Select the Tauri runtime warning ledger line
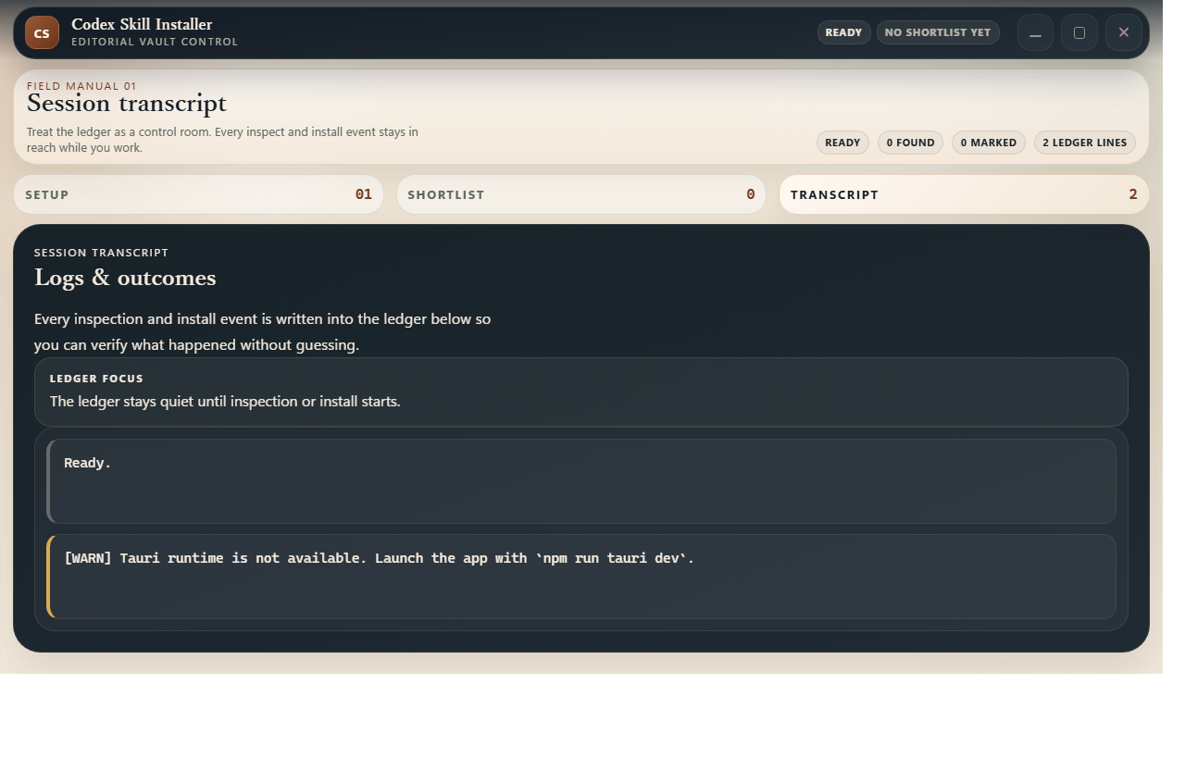 581,577
